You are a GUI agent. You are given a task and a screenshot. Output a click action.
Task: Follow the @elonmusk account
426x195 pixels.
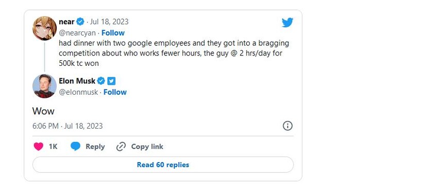click(x=115, y=92)
